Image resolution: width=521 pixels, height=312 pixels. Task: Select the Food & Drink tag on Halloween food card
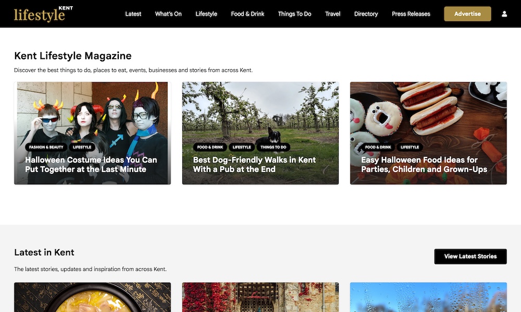(x=378, y=147)
